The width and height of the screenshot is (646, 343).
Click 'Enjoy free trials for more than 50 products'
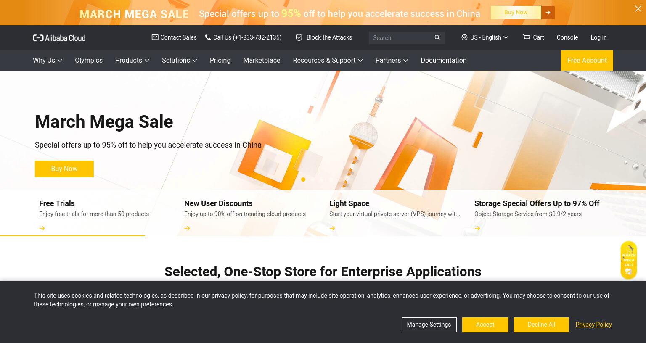94,214
